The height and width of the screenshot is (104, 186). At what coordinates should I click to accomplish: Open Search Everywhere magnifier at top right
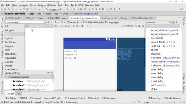[x=181, y=9]
